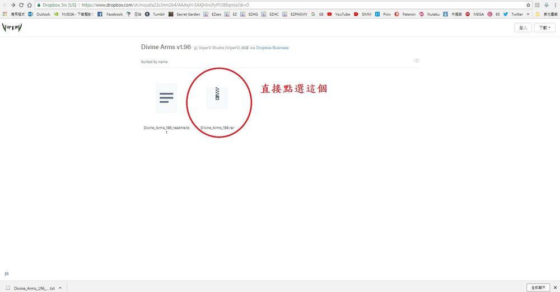This screenshot has height=292, width=560.
Task: Switch file listing view using the list icon
Action: (416, 60)
